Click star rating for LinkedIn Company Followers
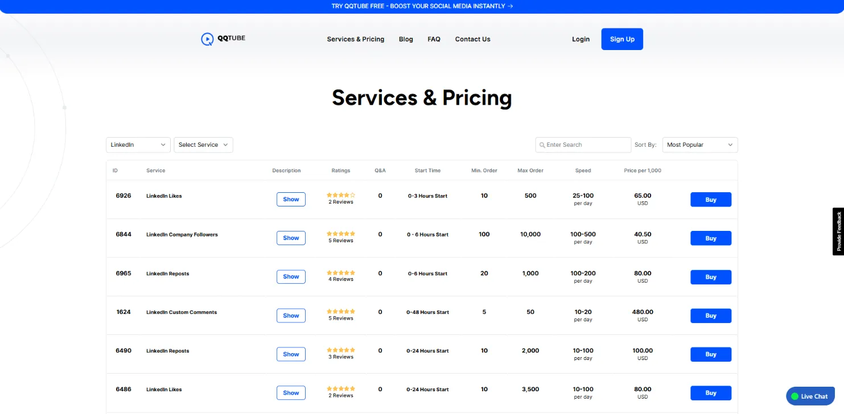 [x=341, y=234]
